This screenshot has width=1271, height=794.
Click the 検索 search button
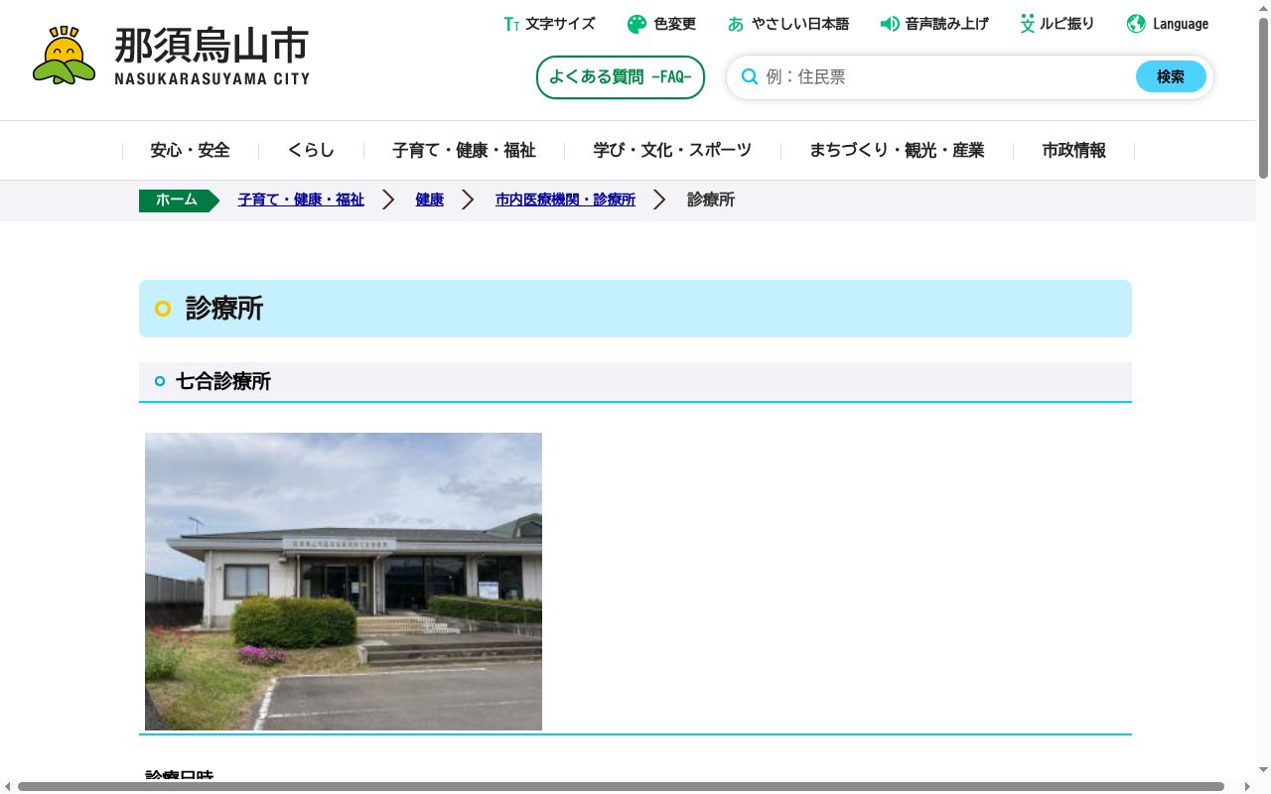[x=1171, y=76]
